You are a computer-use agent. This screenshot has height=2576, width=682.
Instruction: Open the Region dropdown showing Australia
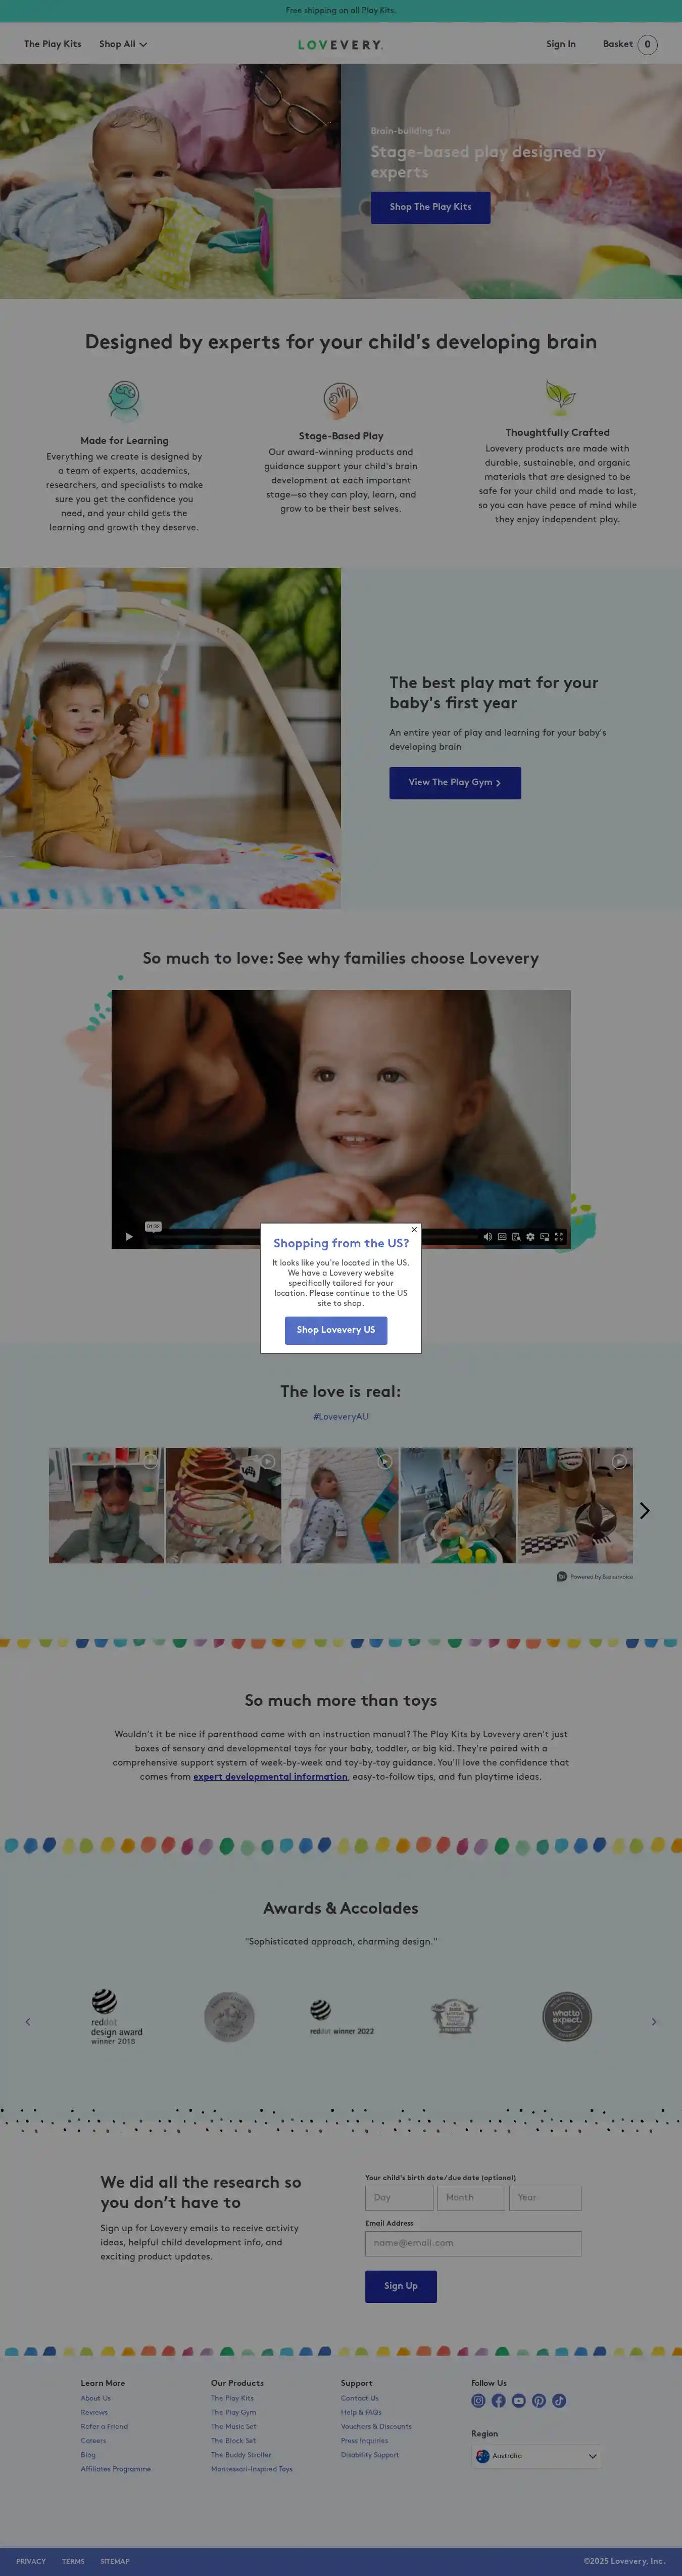(x=537, y=2456)
